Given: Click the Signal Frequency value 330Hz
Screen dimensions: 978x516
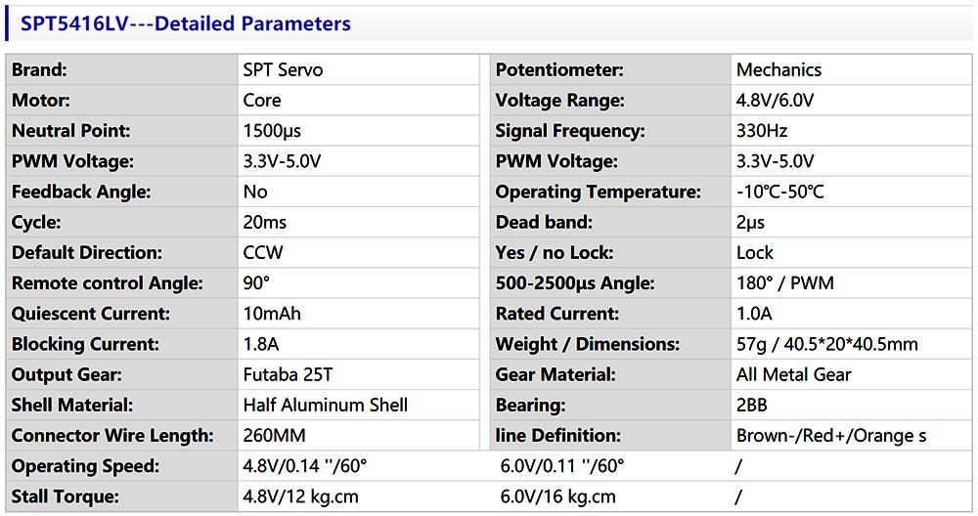Looking at the screenshot, I should coord(762,131).
